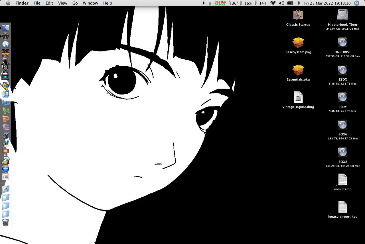Select the BOX8 volume icon

coord(342,152)
